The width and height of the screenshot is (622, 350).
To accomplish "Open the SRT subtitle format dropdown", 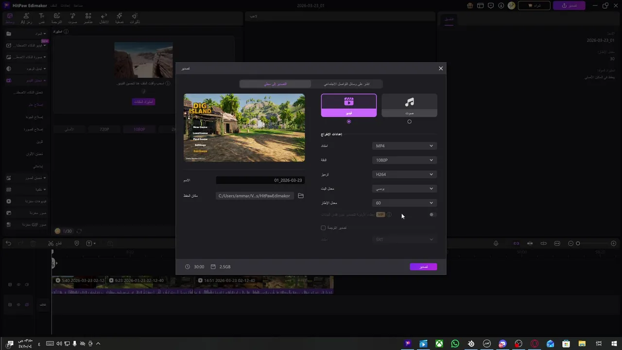I will coord(404,239).
